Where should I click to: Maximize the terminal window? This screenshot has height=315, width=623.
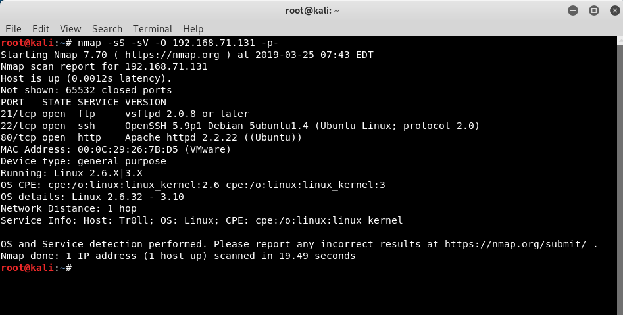pos(594,11)
